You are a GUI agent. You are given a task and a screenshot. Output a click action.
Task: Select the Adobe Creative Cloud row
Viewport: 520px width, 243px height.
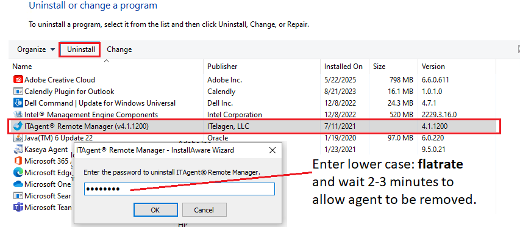click(254, 79)
